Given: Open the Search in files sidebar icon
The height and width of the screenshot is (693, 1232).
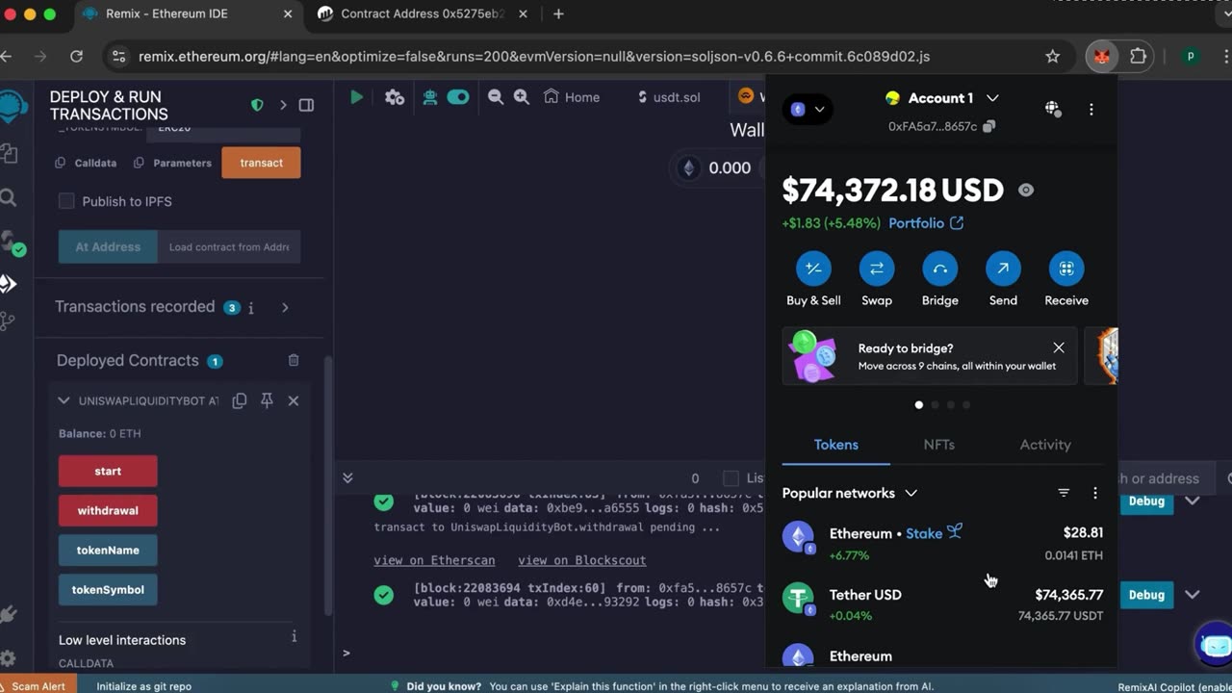Looking at the screenshot, I should coord(9,197).
